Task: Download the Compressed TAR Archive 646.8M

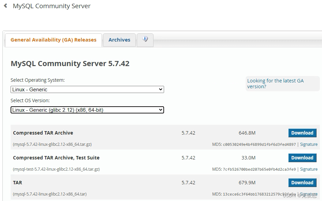Action: pyautogui.click(x=302, y=133)
